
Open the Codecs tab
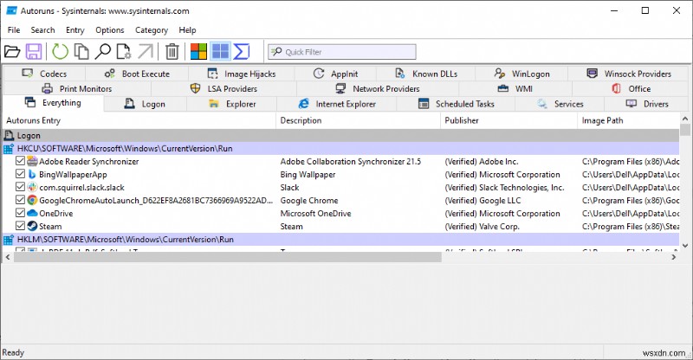[44, 74]
